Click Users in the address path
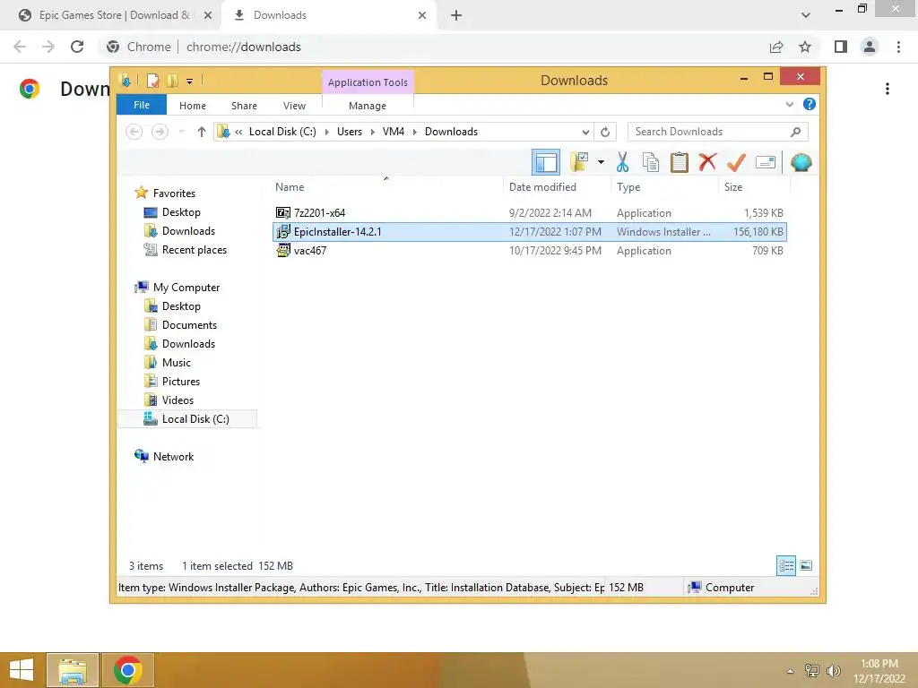 [350, 132]
